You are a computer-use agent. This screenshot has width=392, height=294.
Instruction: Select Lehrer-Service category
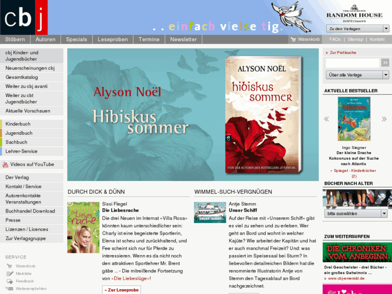coord(31,152)
